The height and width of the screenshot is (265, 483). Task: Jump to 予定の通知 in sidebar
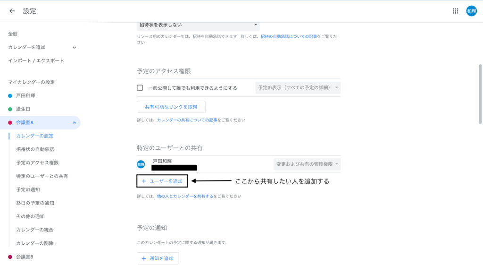28,190
